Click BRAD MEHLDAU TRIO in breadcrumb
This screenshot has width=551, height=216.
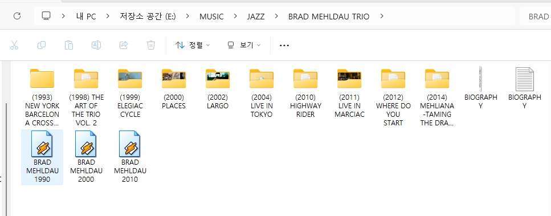coord(329,17)
